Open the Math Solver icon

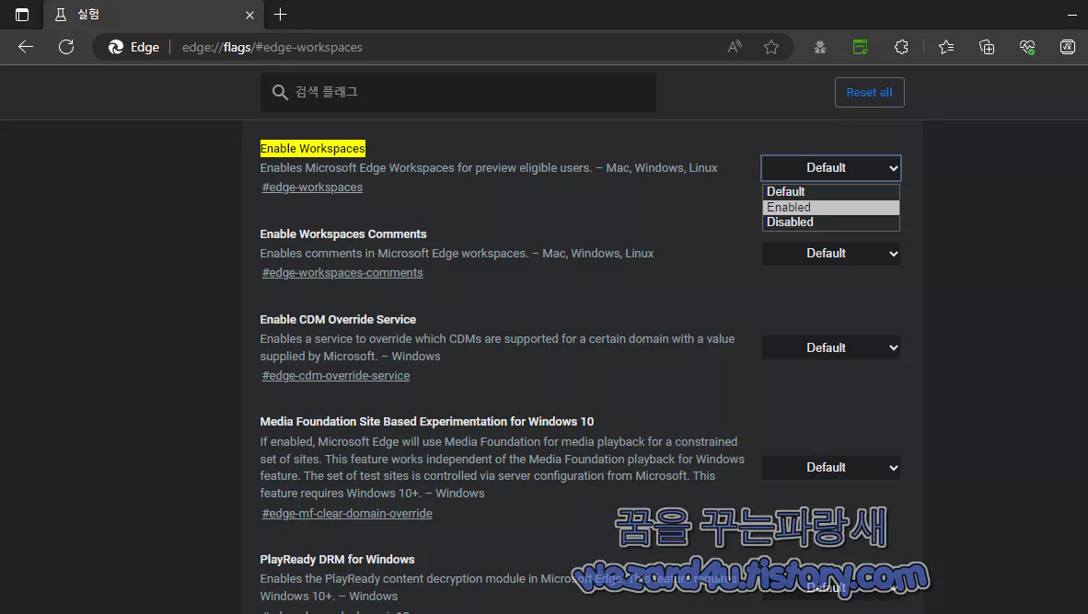coord(1067,46)
